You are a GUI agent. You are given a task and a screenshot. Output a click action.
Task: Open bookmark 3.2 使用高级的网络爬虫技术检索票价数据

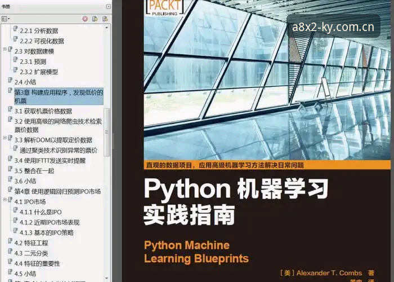pos(58,125)
